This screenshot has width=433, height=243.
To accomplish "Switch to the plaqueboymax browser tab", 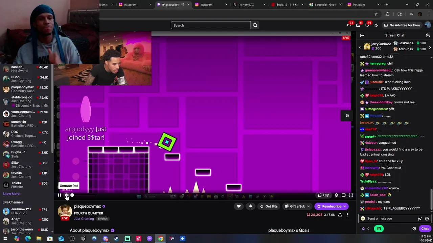I will coord(173,4).
